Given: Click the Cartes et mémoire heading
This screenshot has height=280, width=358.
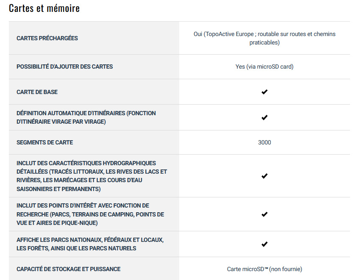Looking at the screenshot, I should tap(44, 8).
